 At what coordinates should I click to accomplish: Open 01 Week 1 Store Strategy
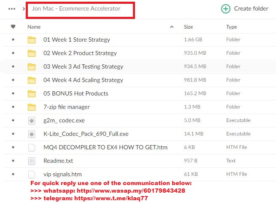76,40
